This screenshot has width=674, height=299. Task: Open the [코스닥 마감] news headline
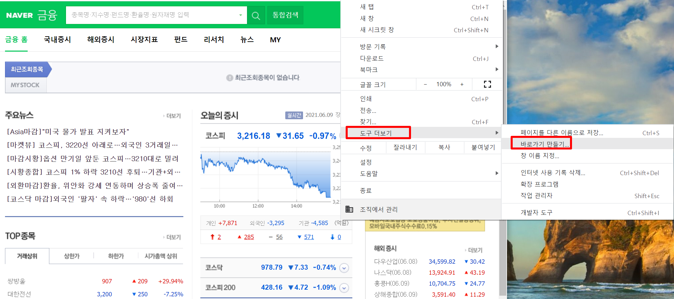(x=90, y=199)
